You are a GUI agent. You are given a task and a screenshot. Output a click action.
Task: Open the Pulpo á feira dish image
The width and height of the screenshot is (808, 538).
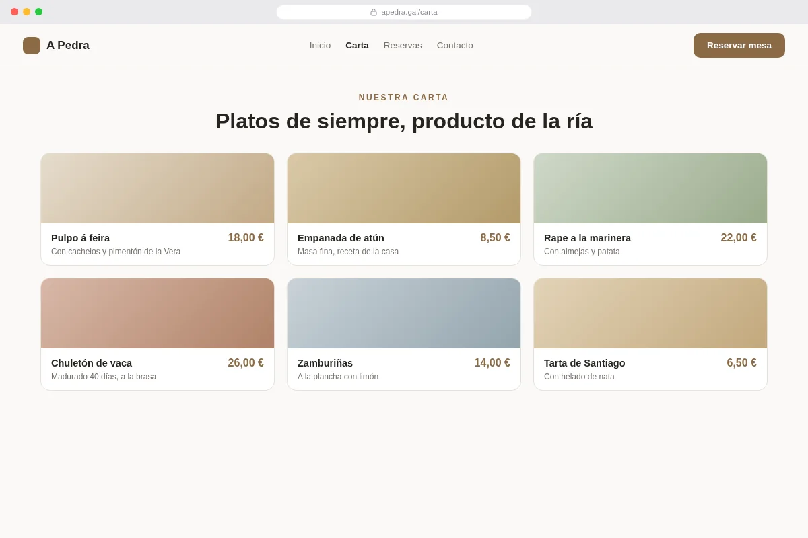pyautogui.click(x=158, y=188)
